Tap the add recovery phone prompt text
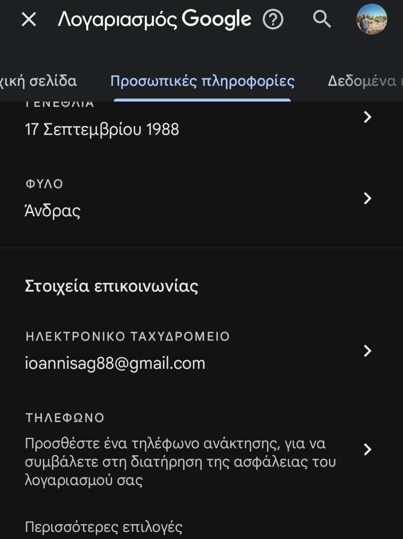The image size is (403, 539). coord(180,462)
